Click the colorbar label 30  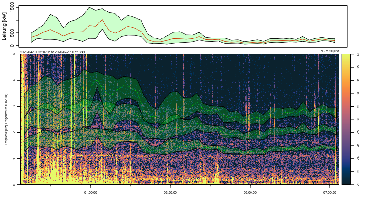pyautogui.click(x=358, y=119)
